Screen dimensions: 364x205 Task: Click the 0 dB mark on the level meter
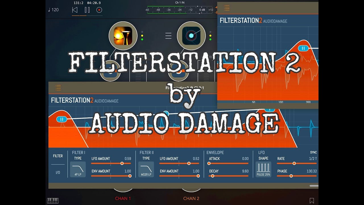202,10
